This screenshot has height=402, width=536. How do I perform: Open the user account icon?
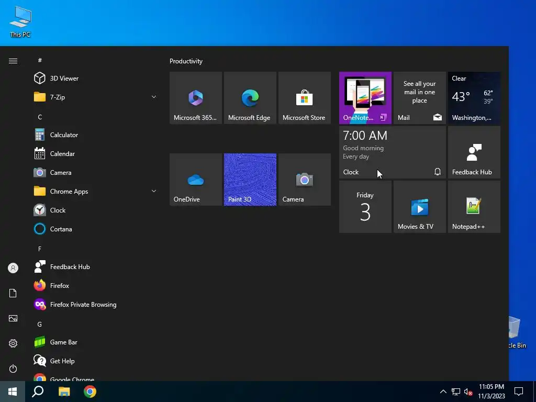pyautogui.click(x=13, y=268)
